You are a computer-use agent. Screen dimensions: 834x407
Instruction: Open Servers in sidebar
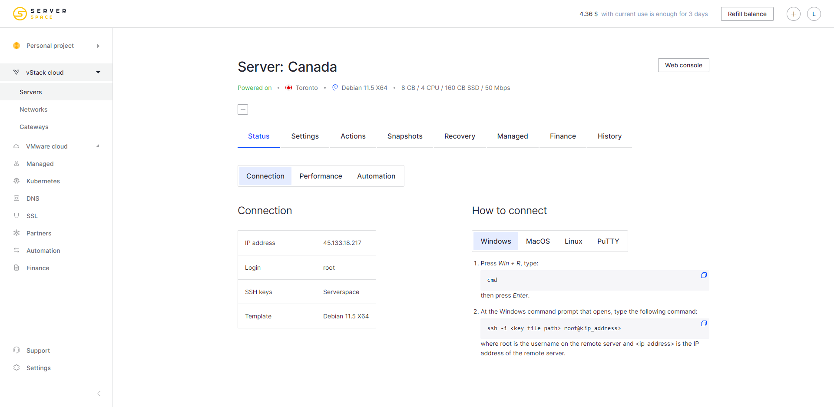pyautogui.click(x=56, y=92)
